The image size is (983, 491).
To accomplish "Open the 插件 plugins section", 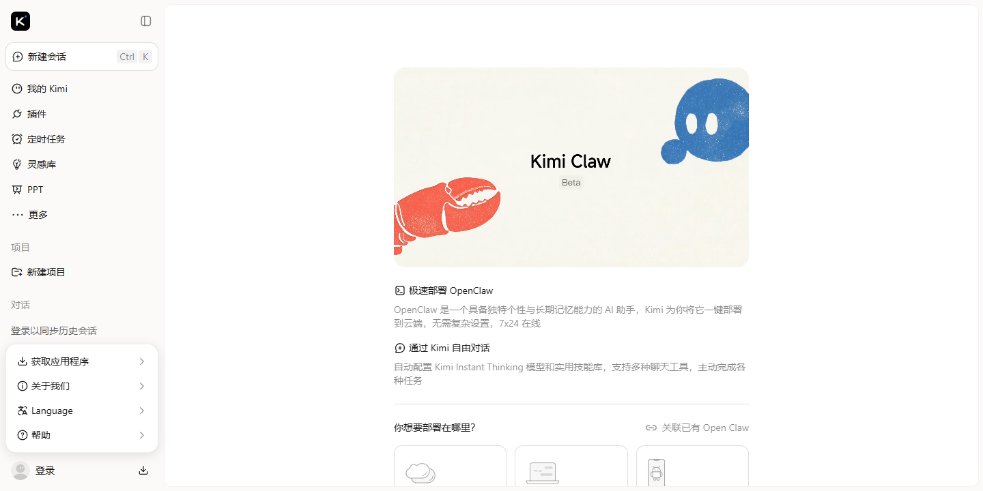I will click(82, 114).
